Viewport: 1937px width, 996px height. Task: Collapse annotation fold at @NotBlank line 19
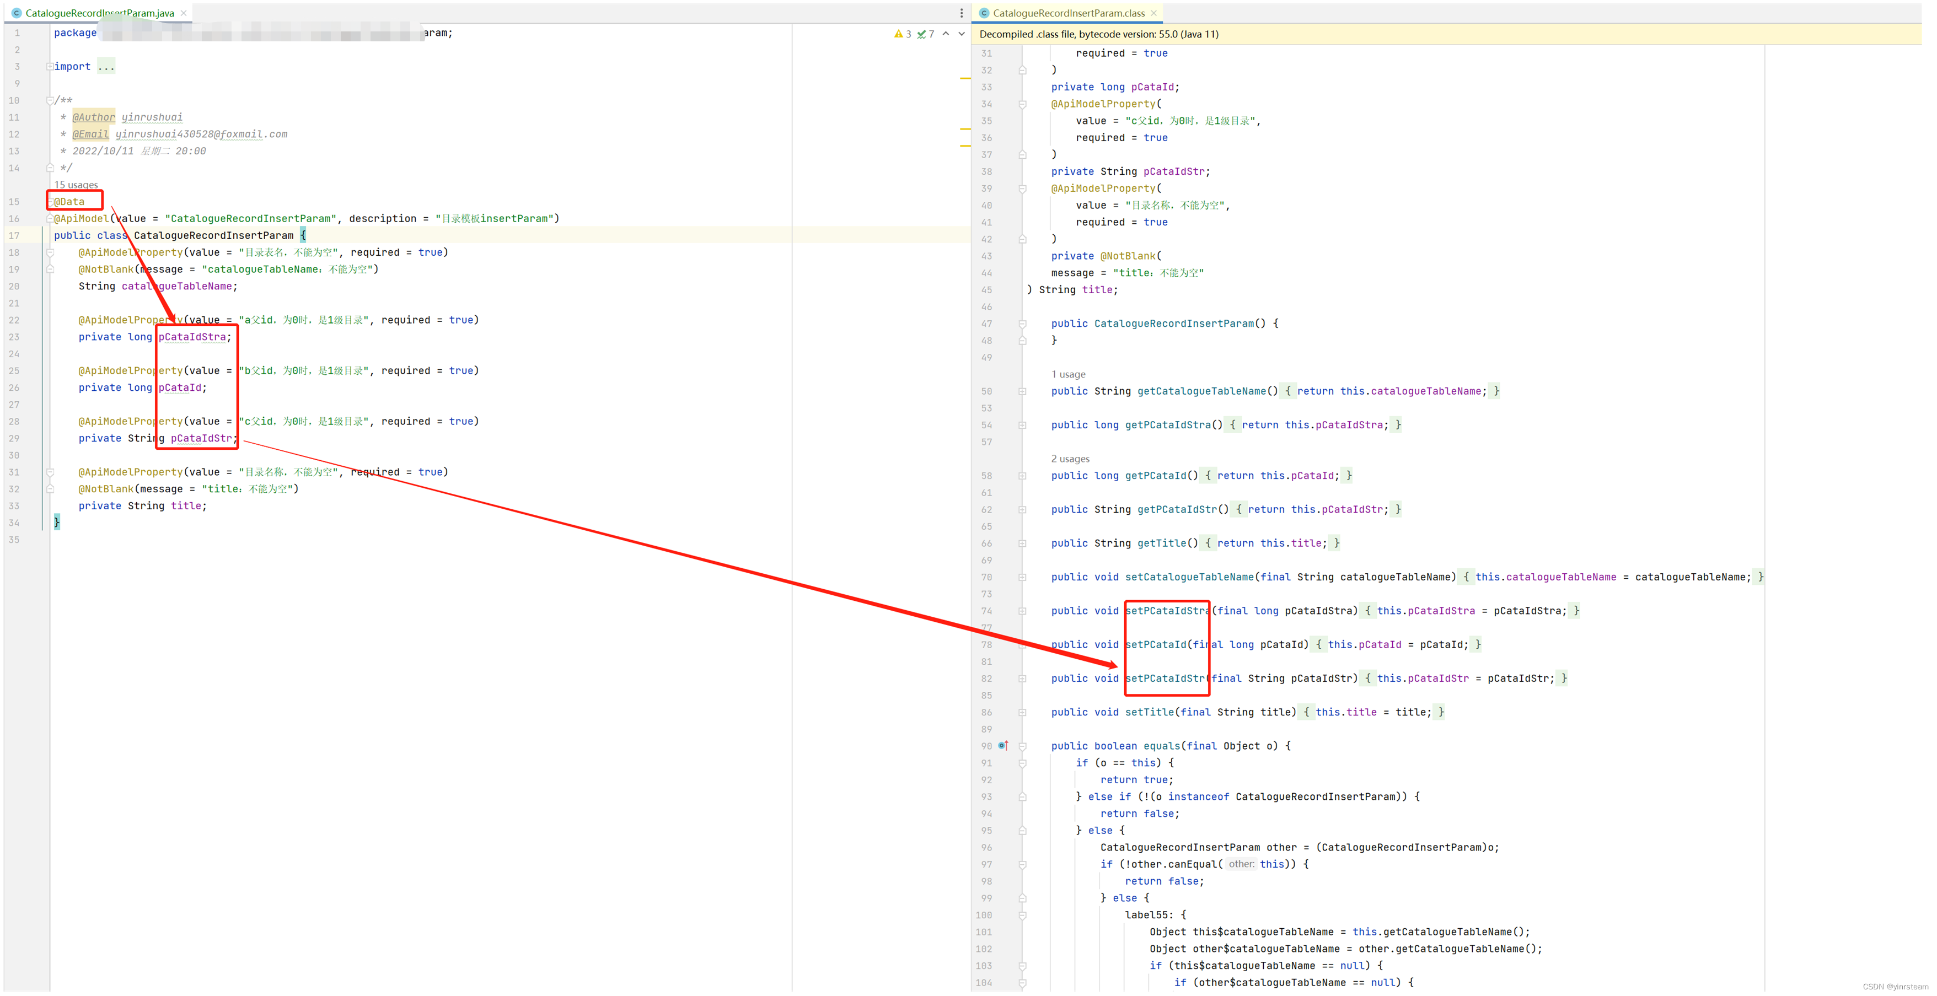(x=50, y=269)
